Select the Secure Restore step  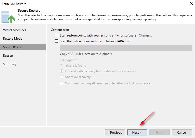click(13, 47)
